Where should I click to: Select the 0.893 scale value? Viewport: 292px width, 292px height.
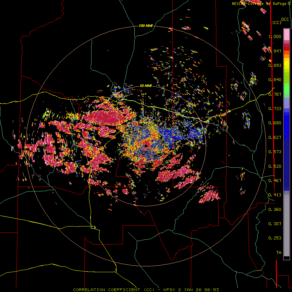pos(275,65)
